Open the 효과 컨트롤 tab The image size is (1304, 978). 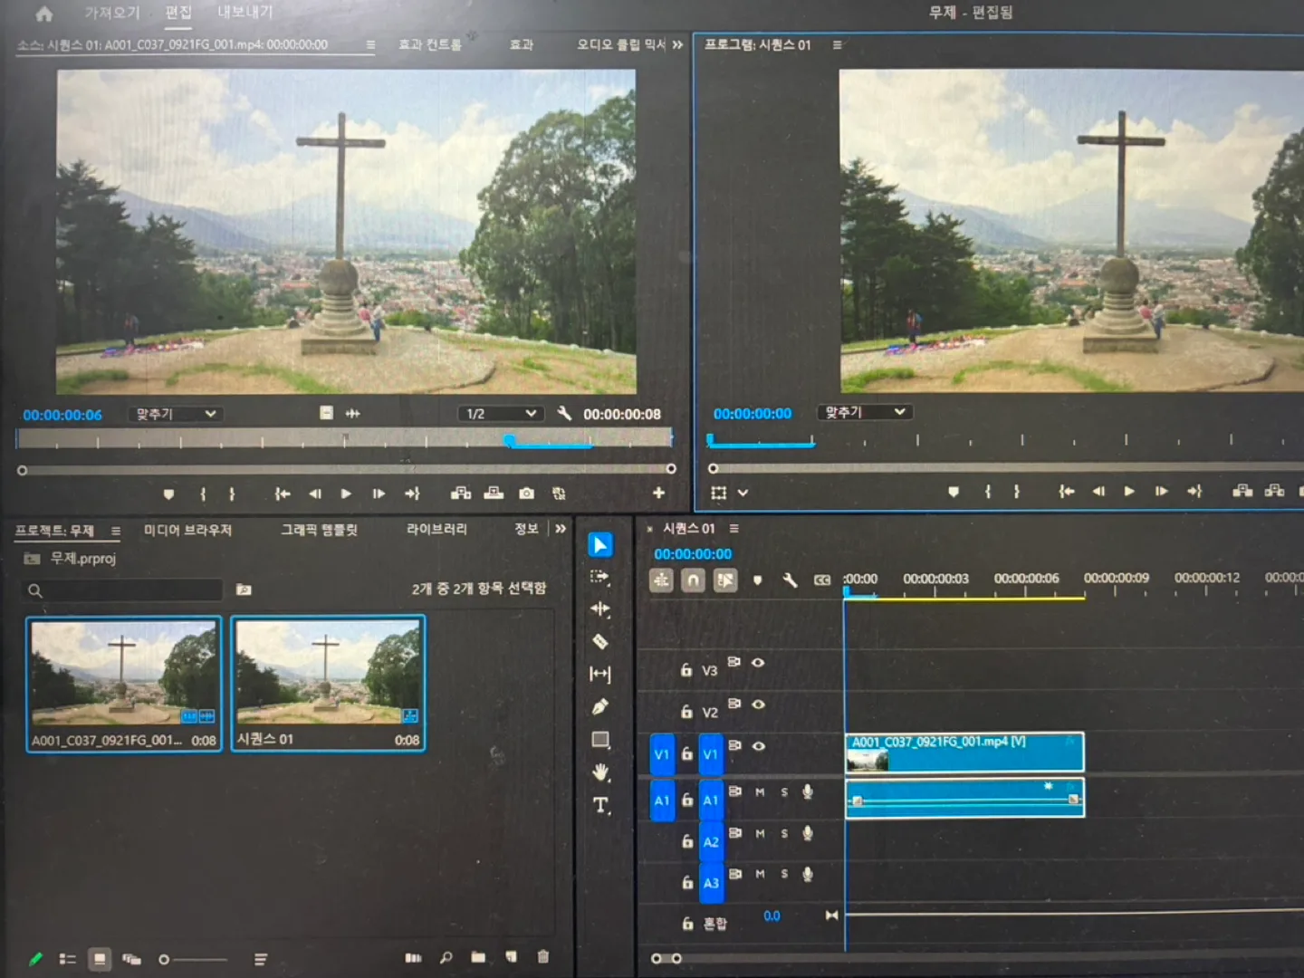tap(430, 44)
